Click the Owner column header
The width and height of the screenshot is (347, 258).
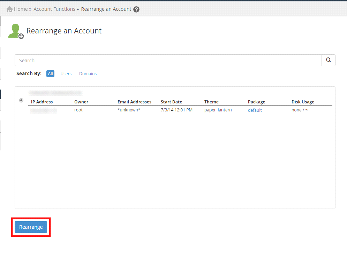[x=81, y=102]
